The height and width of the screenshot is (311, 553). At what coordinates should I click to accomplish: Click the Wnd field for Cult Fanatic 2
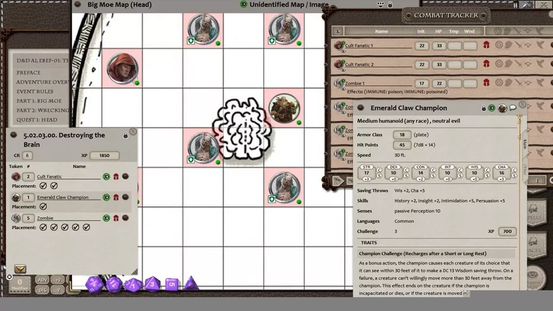pos(470,65)
